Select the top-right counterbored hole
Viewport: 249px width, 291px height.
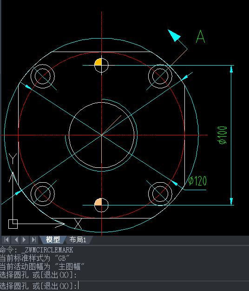160,76
